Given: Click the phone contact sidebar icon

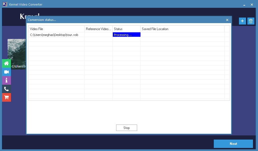Looking at the screenshot, I should click(6, 89).
